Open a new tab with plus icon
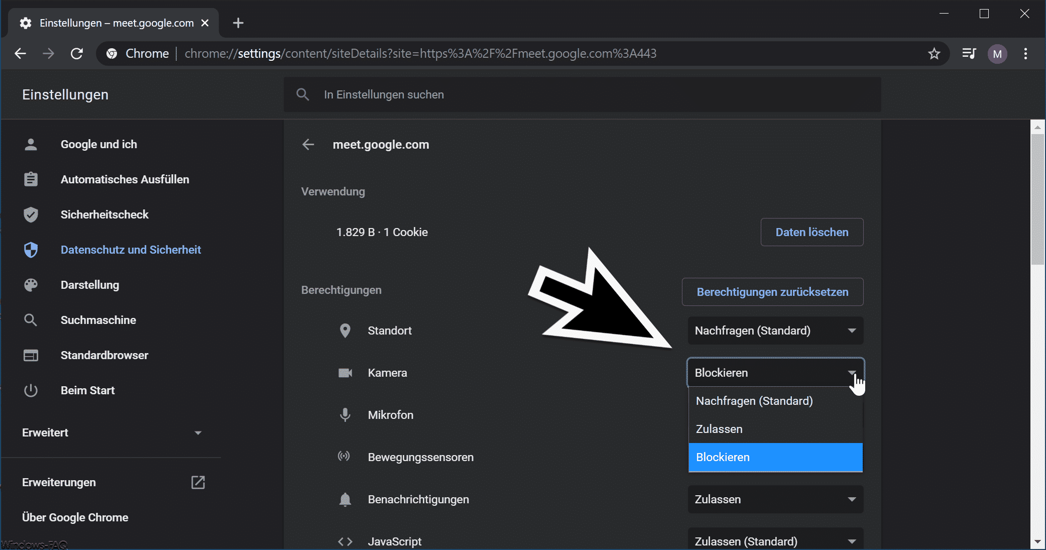Viewport: 1046px width, 550px height. 238,23
